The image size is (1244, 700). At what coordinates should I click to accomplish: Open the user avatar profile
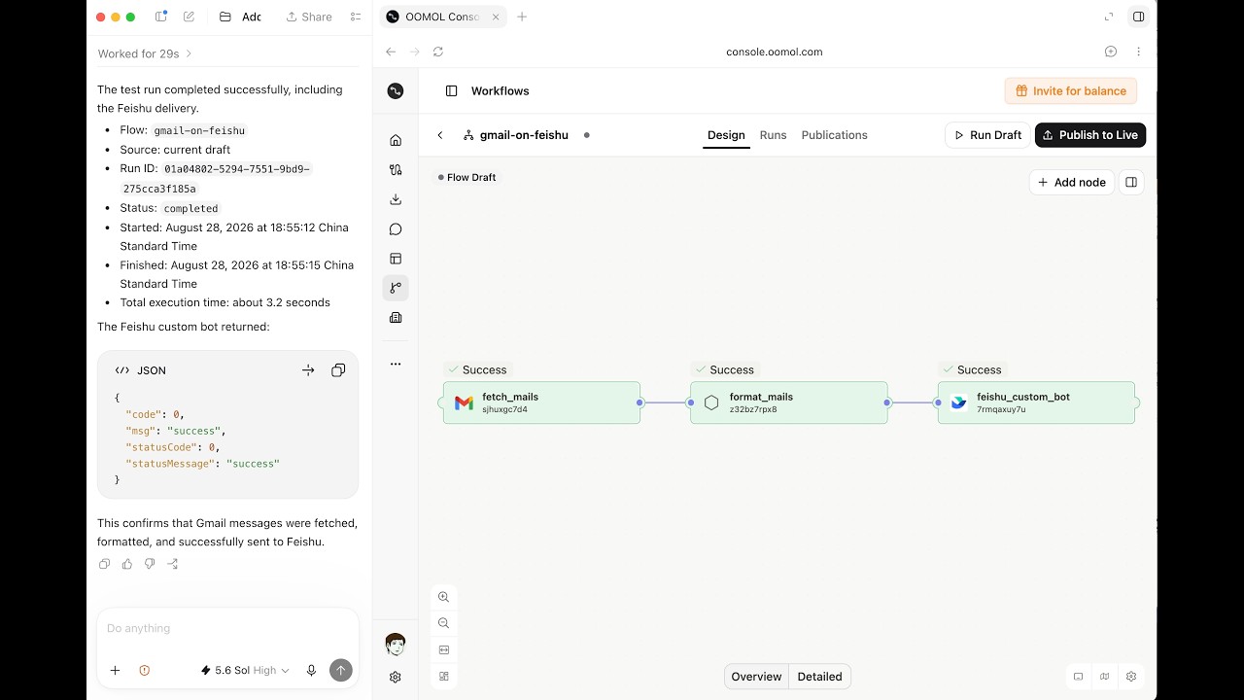pyautogui.click(x=396, y=645)
